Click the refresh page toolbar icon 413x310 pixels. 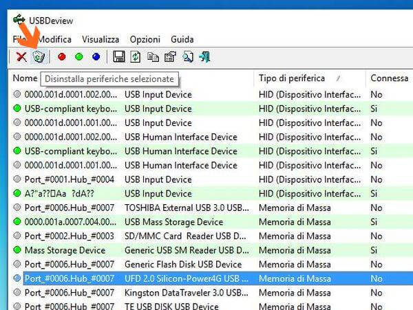[136, 56]
